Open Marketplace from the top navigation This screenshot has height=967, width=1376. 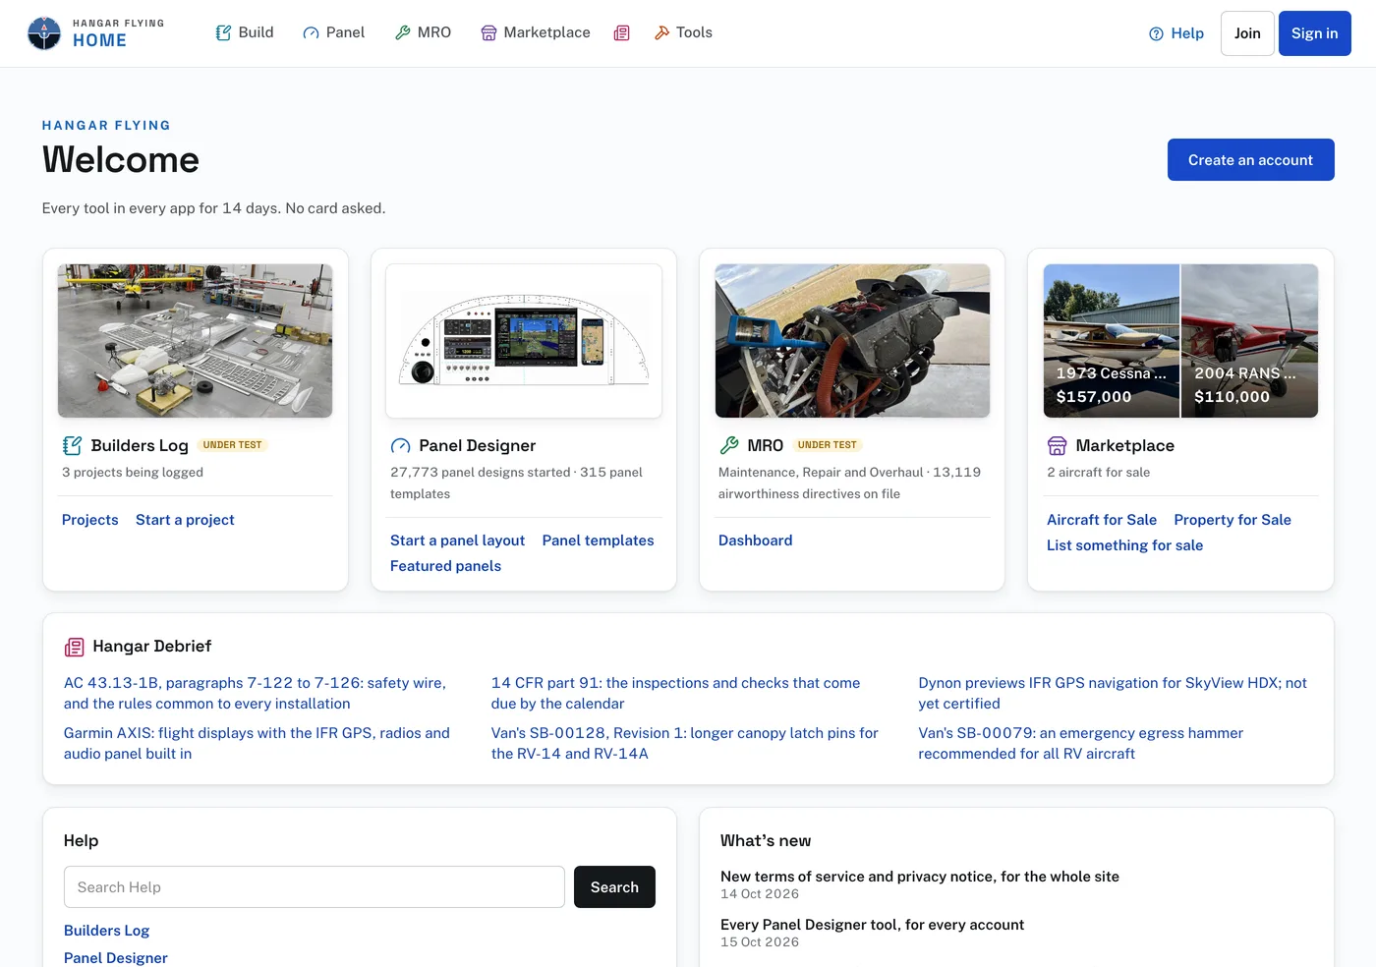click(536, 32)
